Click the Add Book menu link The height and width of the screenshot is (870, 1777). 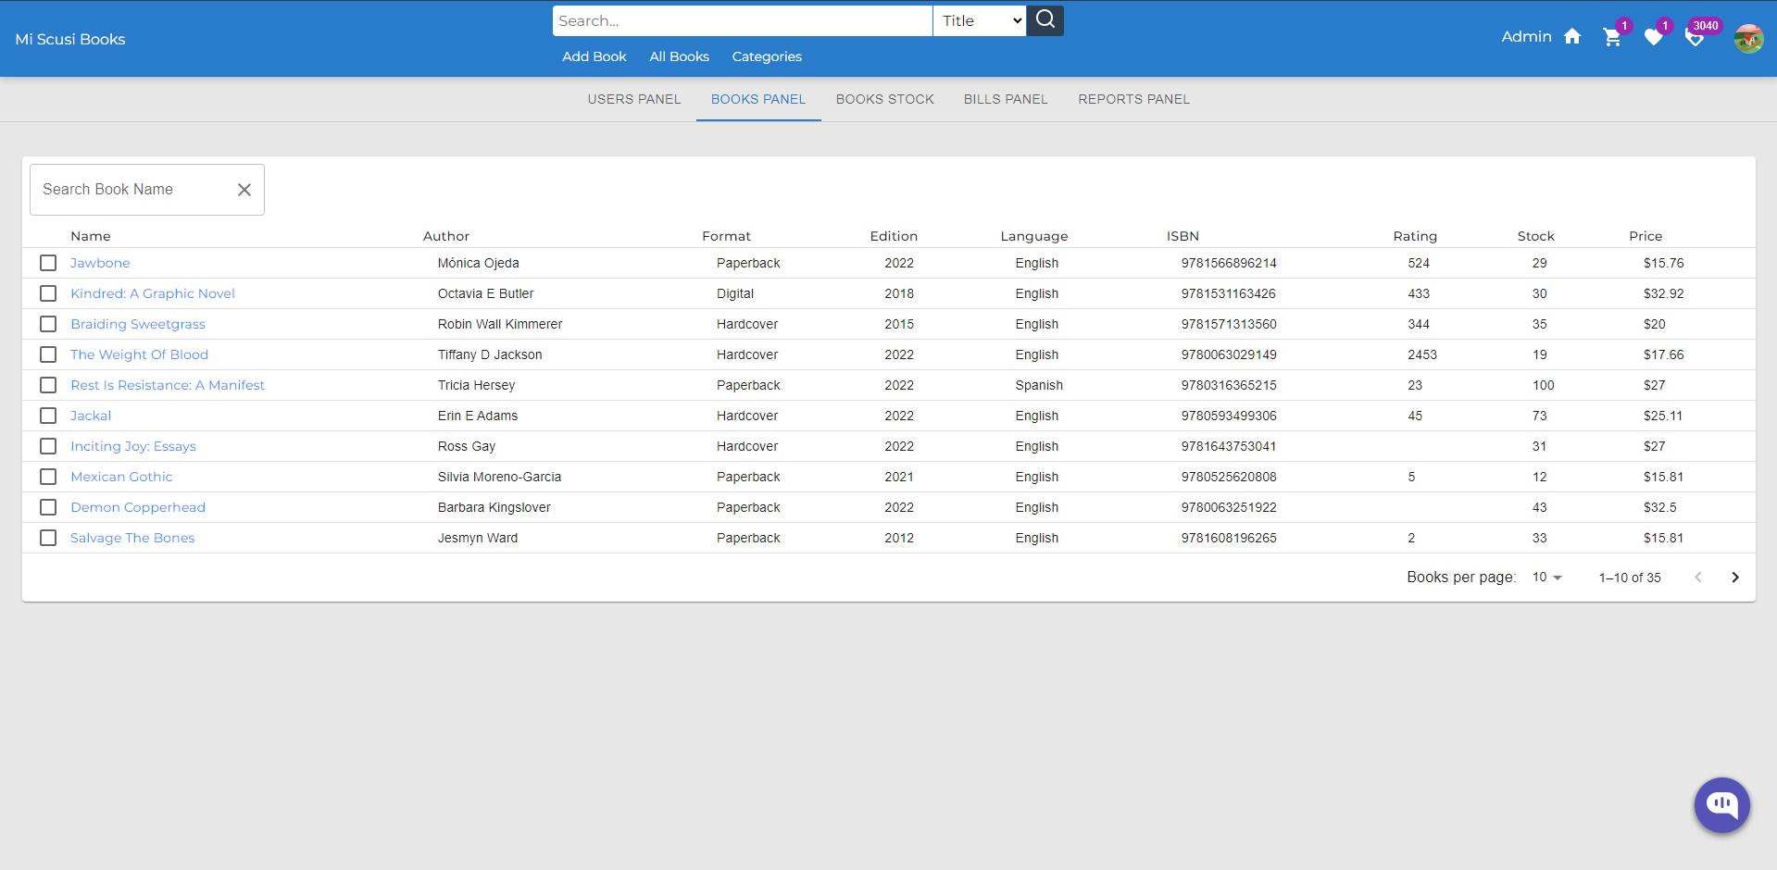[594, 56]
